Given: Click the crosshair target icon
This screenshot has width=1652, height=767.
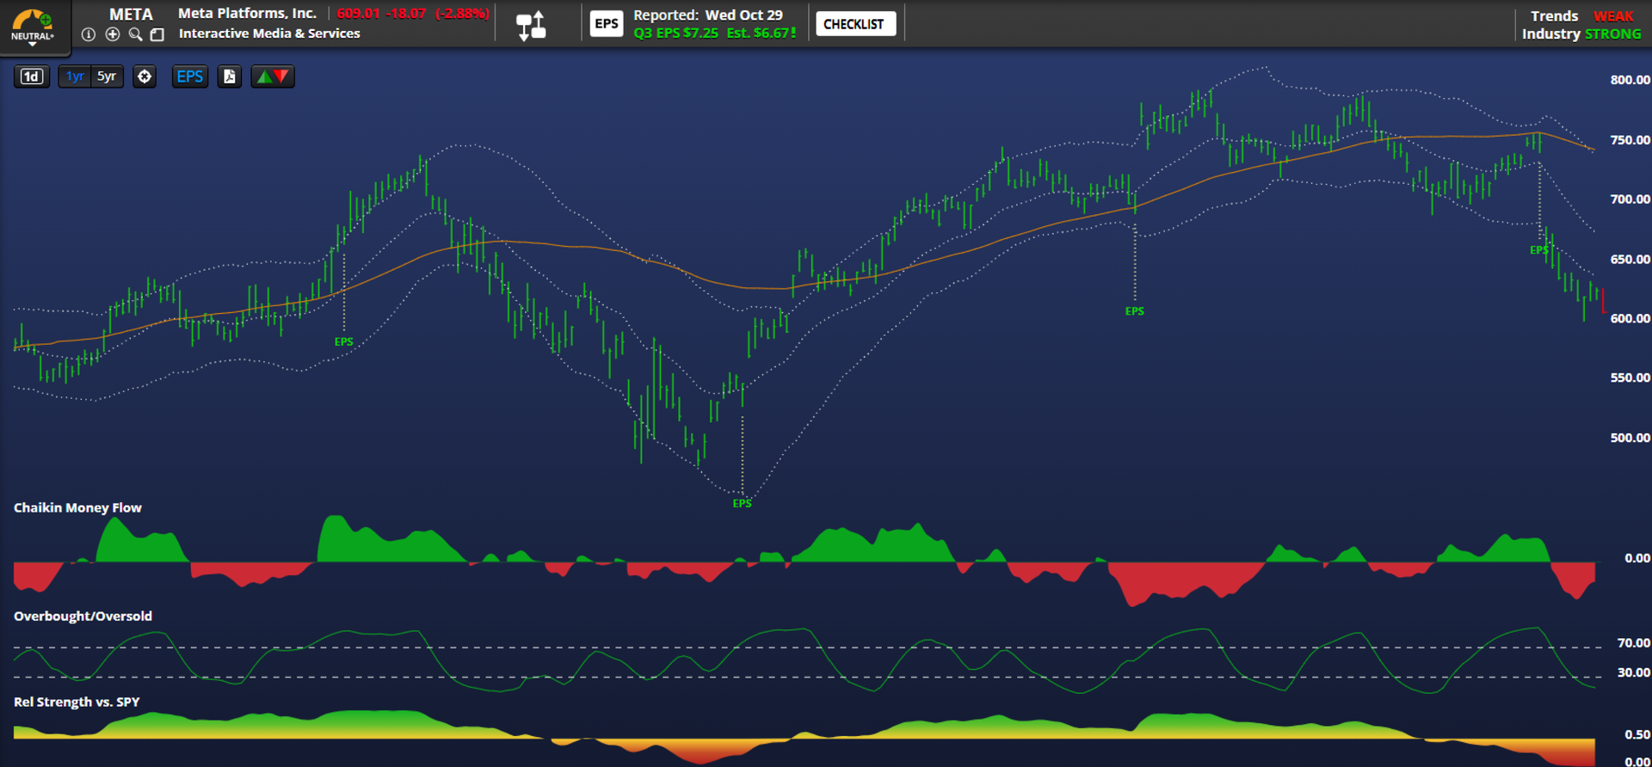Looking at the screenshot, I should click(x=145, y=77).
